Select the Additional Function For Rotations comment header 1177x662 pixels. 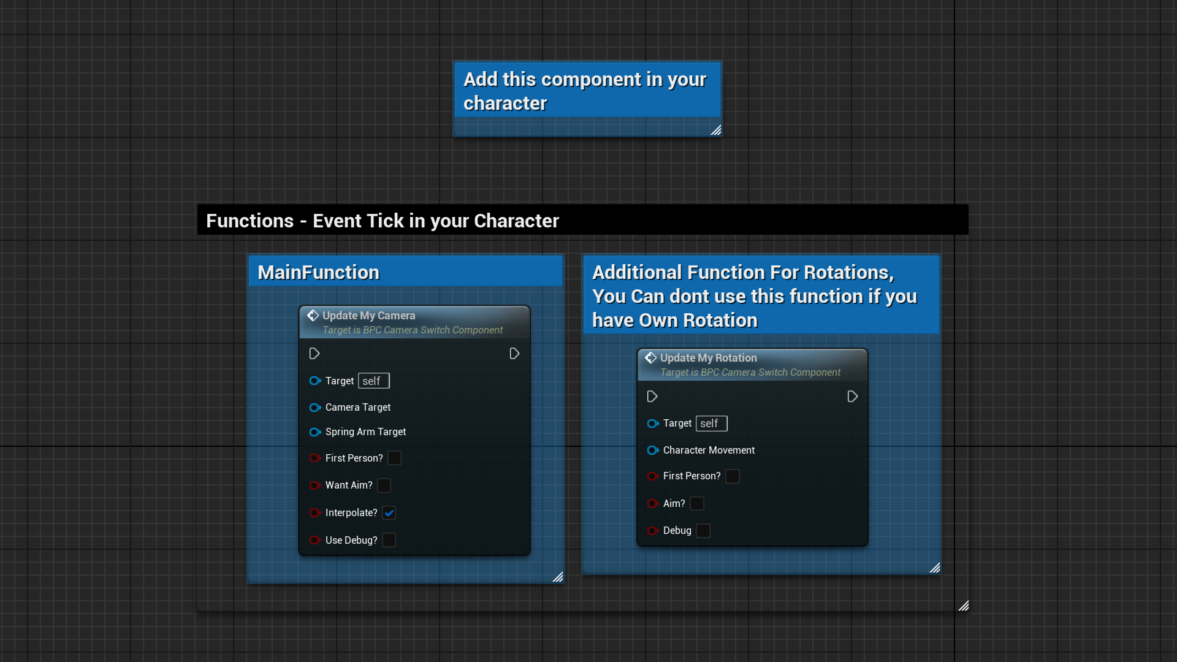[761, 295]
